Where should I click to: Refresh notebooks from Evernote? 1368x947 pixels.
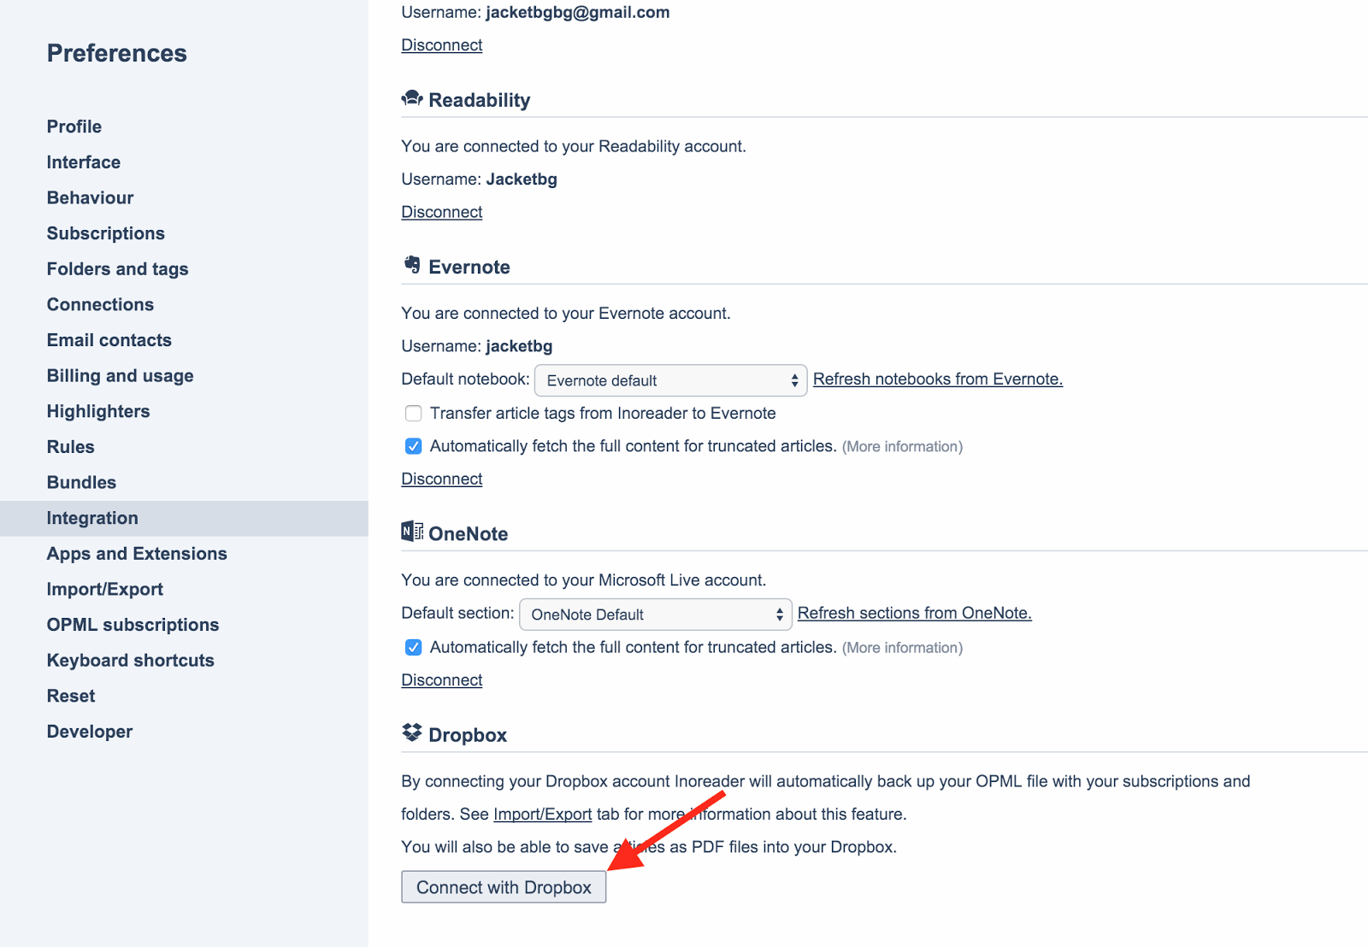click(937, 379)
